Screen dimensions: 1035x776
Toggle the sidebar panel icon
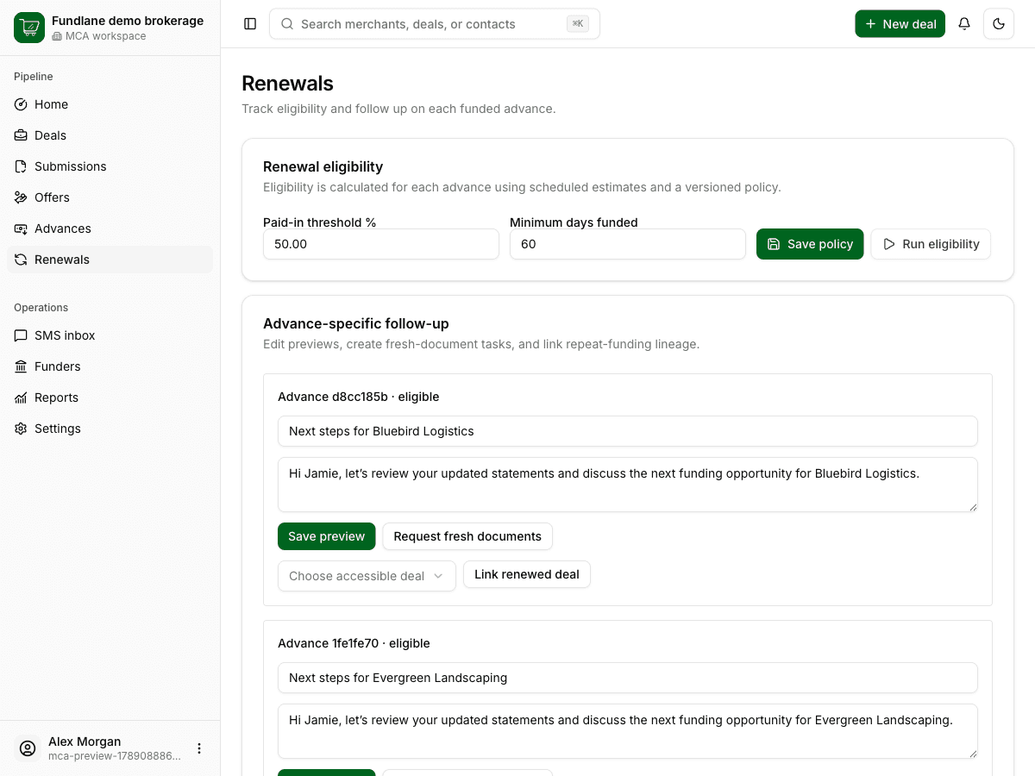point(250,24)
